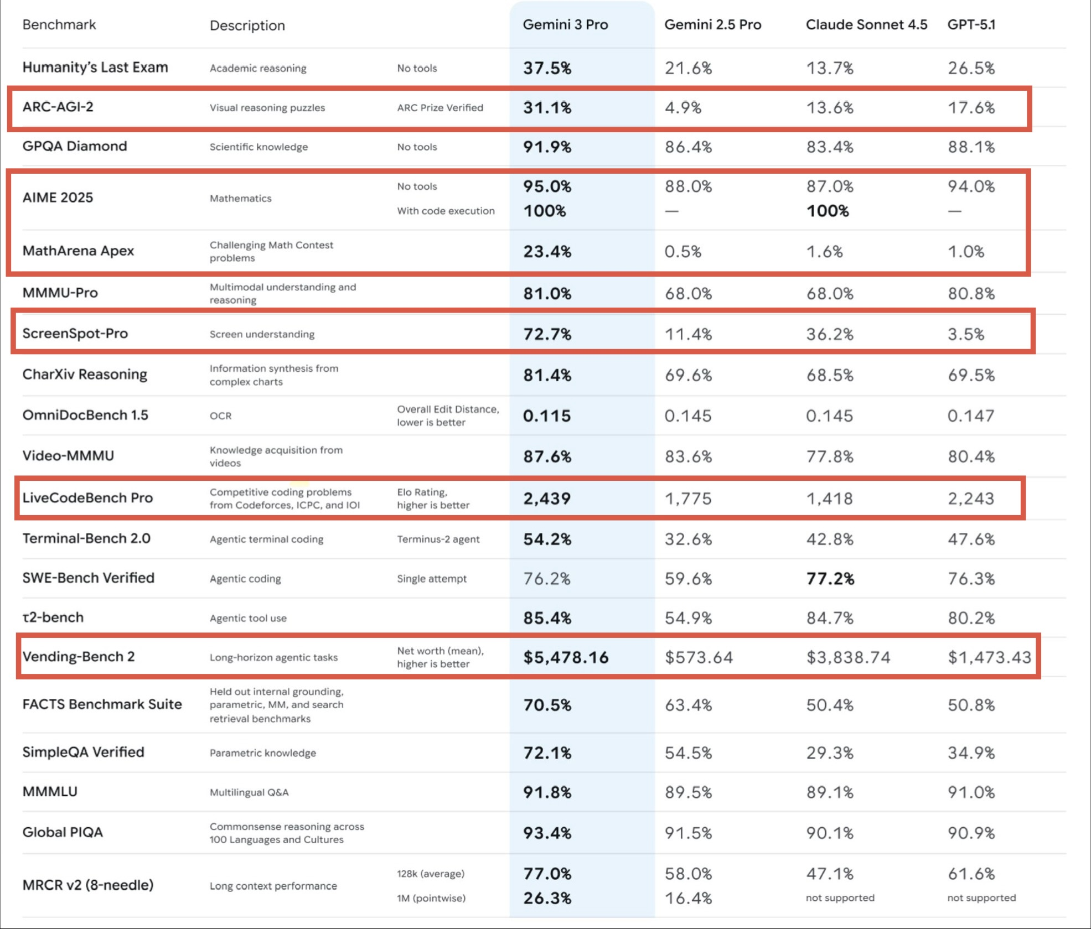Click the Claude Sonnet 4.5 column header

point(866,25)
